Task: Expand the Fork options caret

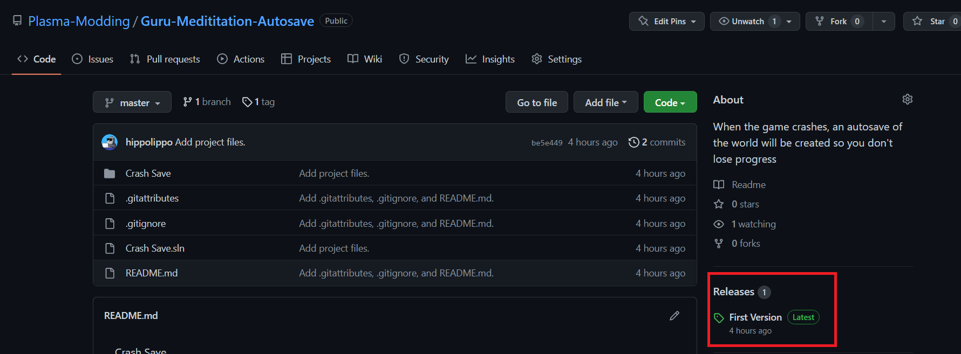Action: tap(884, 21)
